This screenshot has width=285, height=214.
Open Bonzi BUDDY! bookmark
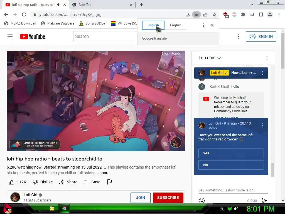tap(93, 23)
